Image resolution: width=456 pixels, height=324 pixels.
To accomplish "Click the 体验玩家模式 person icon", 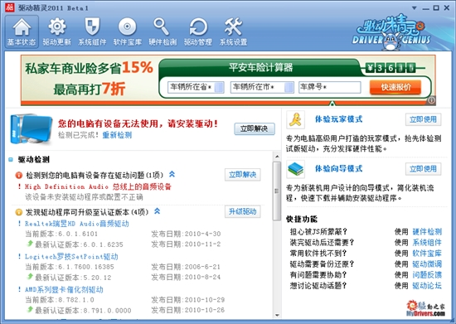I will tap(295, 119).
